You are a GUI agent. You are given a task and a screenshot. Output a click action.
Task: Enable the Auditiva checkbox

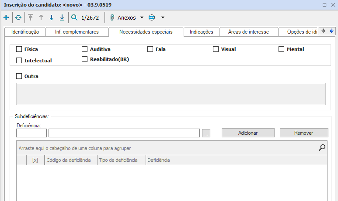(x=85, y=49)
